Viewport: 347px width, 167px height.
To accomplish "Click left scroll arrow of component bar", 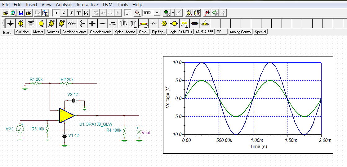I will (x=3, y=23).
